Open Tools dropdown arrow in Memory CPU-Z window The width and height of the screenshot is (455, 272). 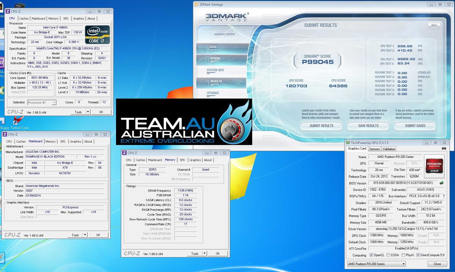(x=204, y=253)
